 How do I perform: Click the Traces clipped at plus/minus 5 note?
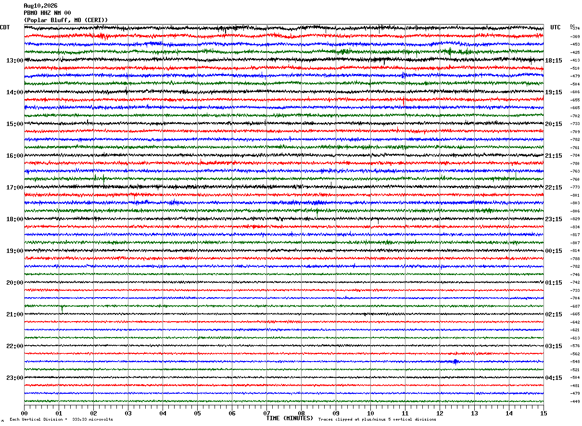click(x=377, y=420)
